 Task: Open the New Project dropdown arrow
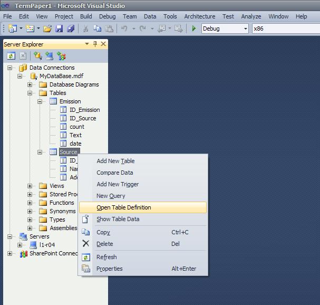(x=21, y=28)
